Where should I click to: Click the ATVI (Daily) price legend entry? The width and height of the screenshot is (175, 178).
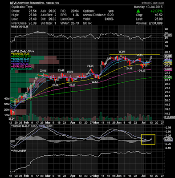click(x=23, y=51)
